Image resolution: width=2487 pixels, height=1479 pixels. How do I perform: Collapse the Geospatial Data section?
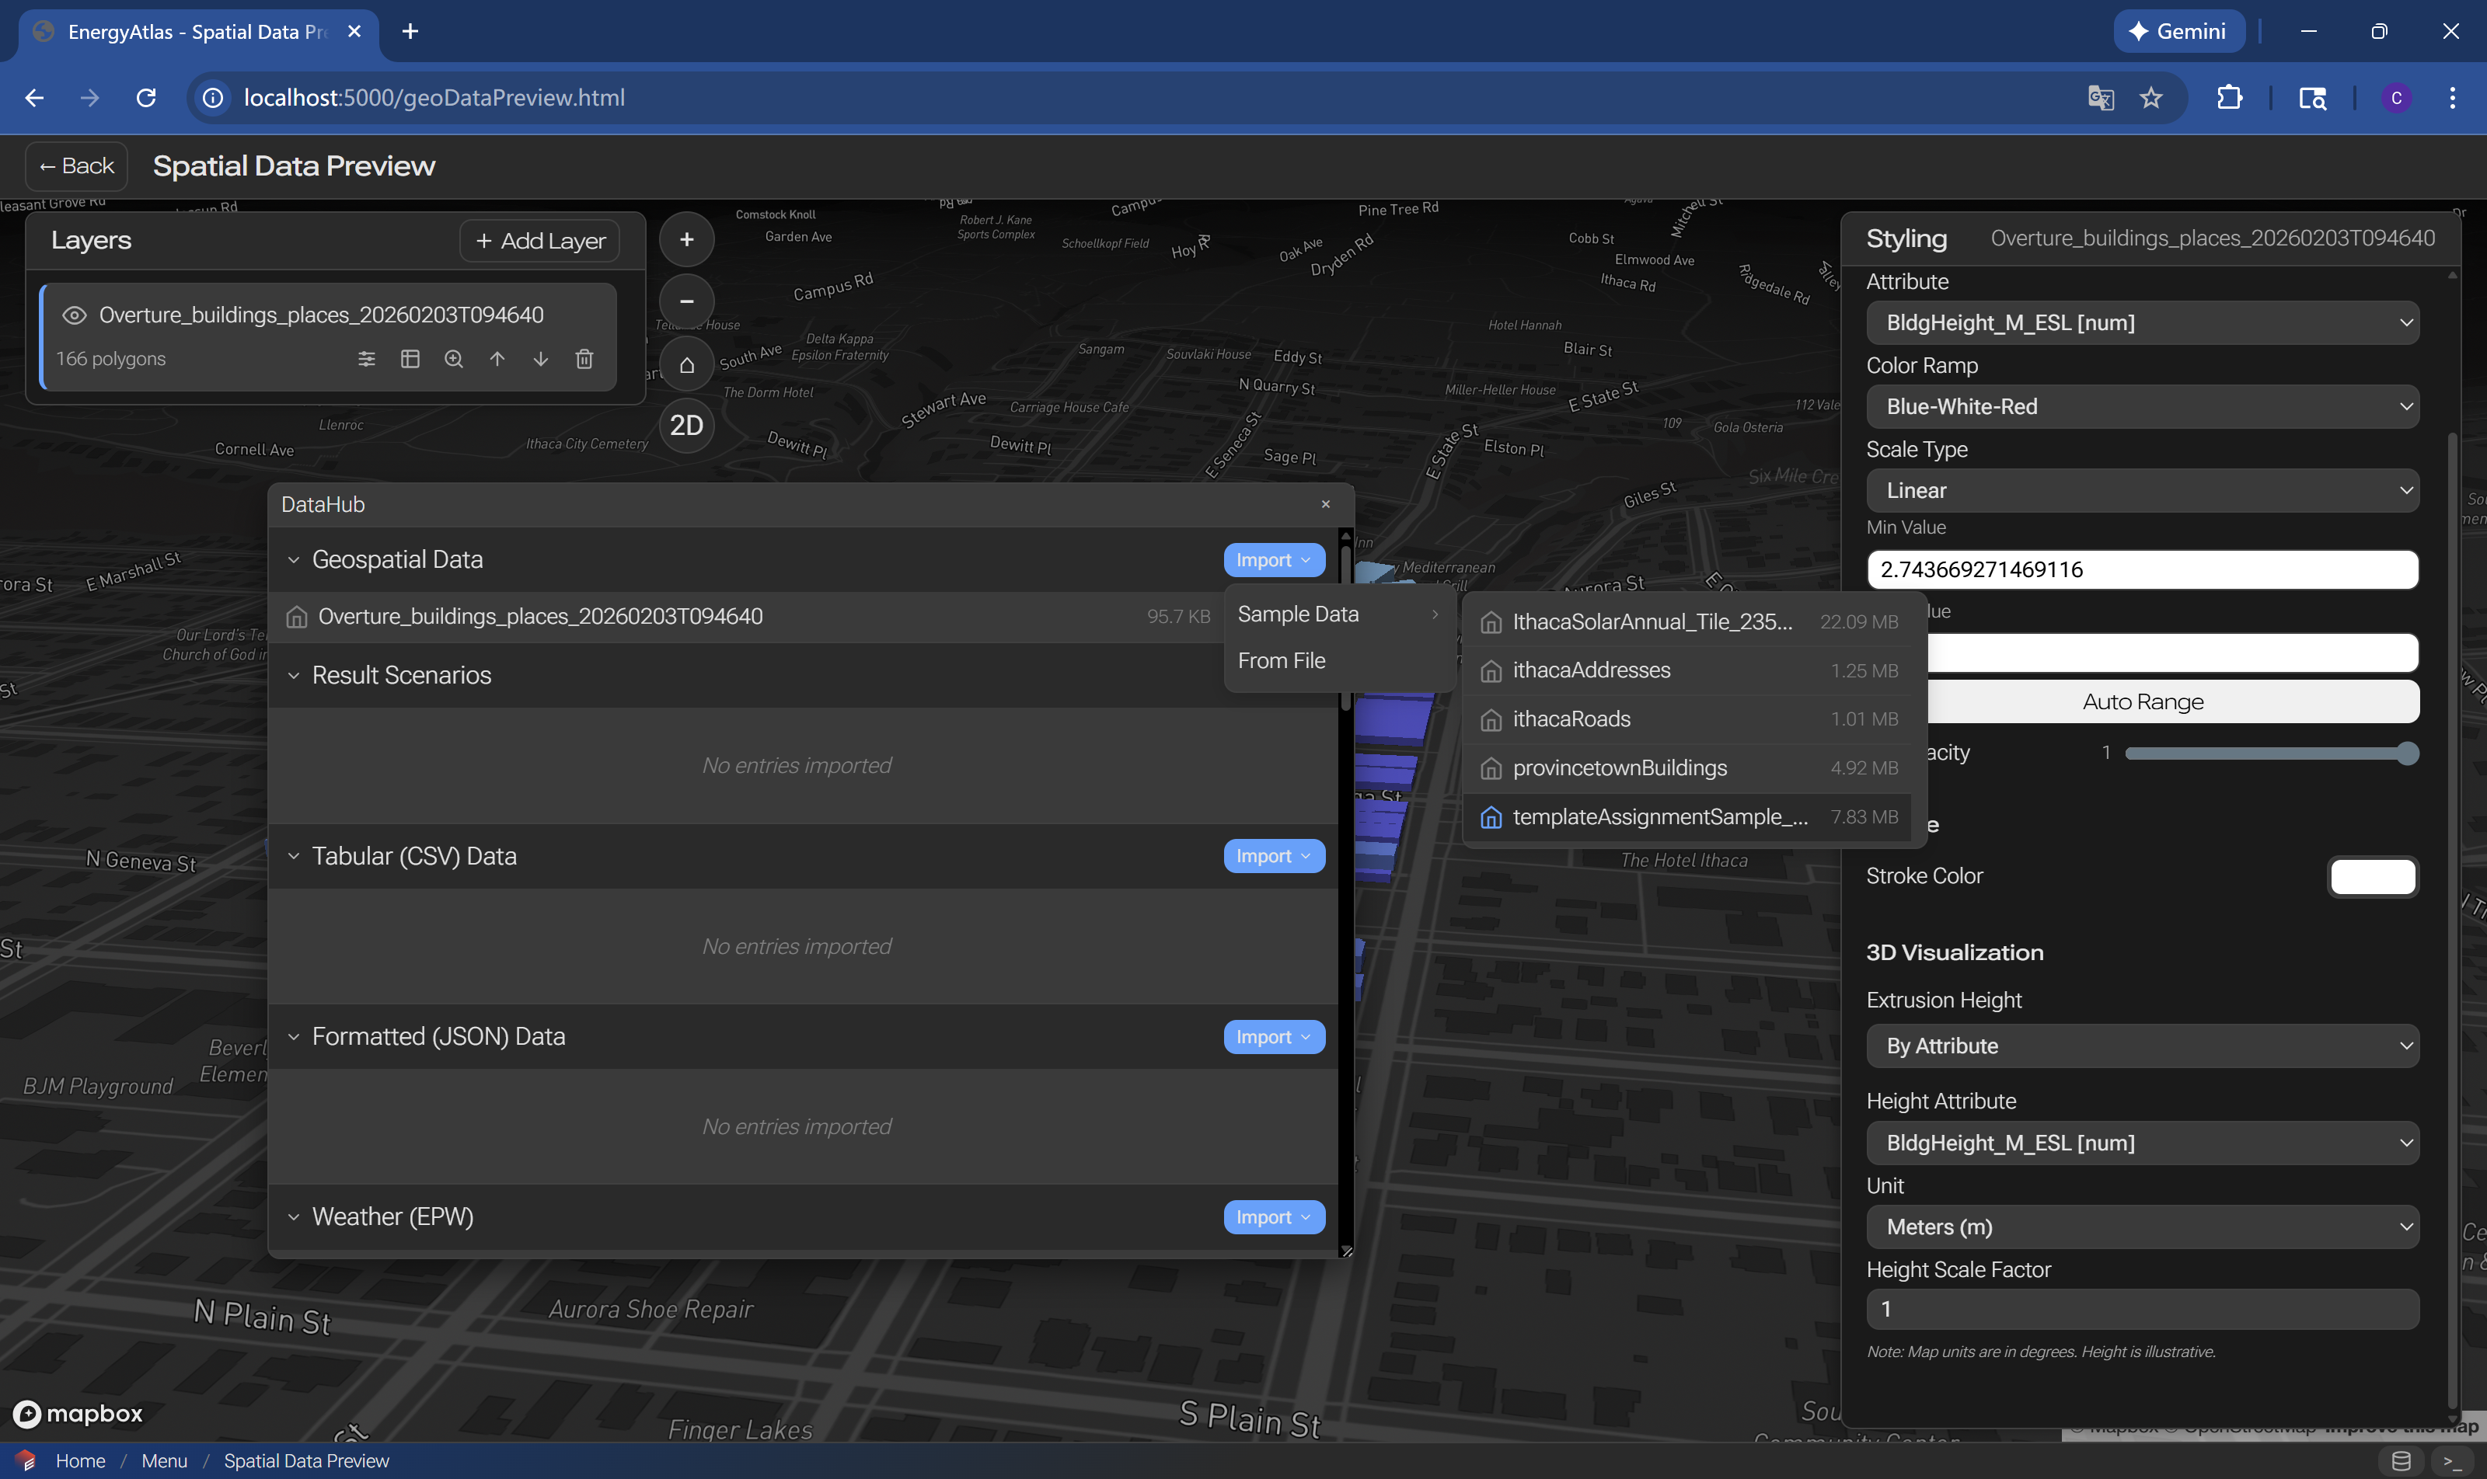tap(293, 560)
